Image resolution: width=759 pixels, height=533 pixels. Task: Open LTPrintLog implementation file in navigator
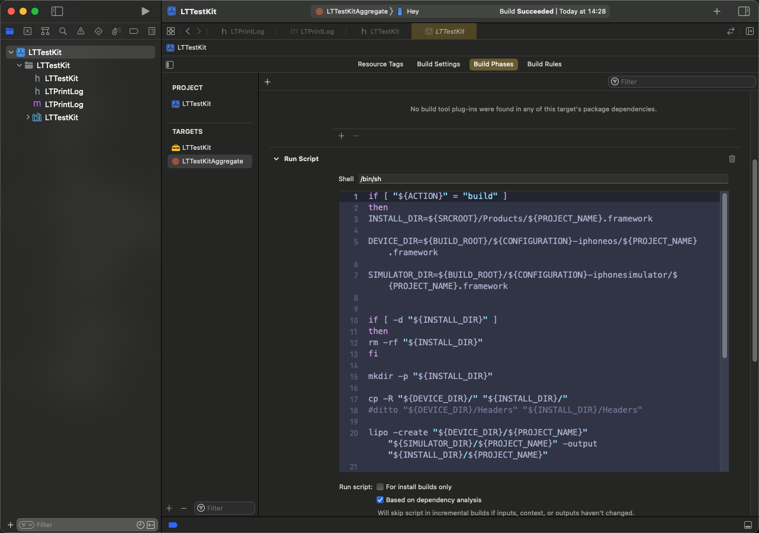(59, 104)
